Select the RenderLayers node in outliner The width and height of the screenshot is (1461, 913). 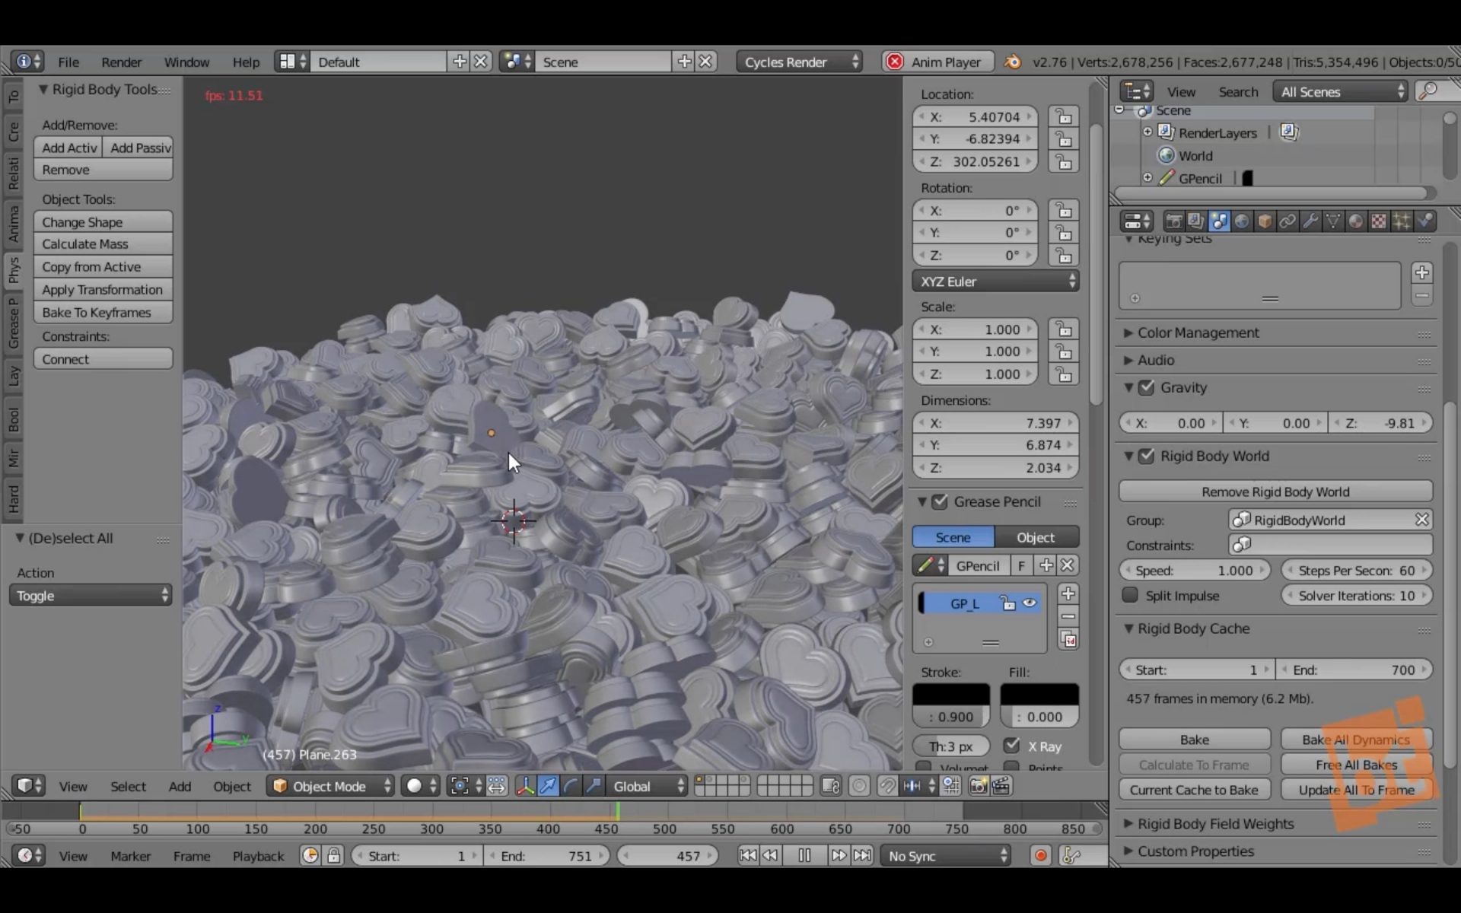(x=1217, y=132)
